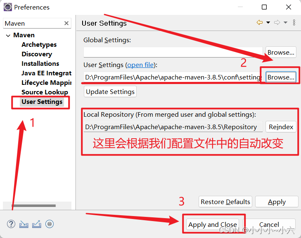Click the Import preferences icon
The width and height of the screenshot is (301, 238).
[24, 224]
